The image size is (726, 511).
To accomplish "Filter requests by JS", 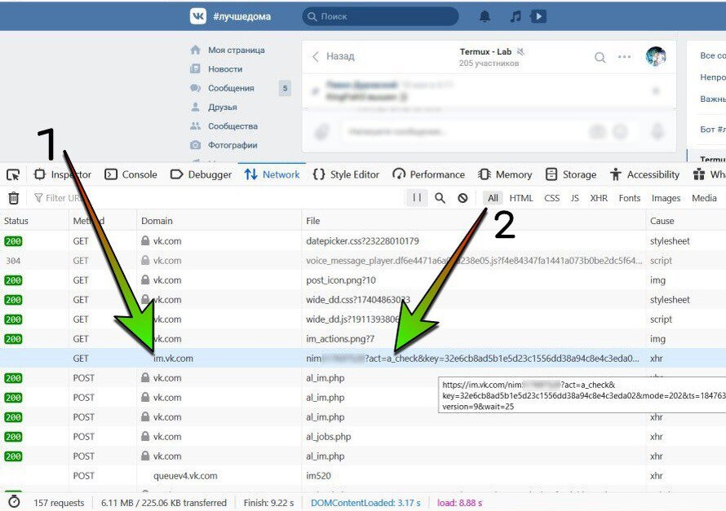I will pos(574,198).
